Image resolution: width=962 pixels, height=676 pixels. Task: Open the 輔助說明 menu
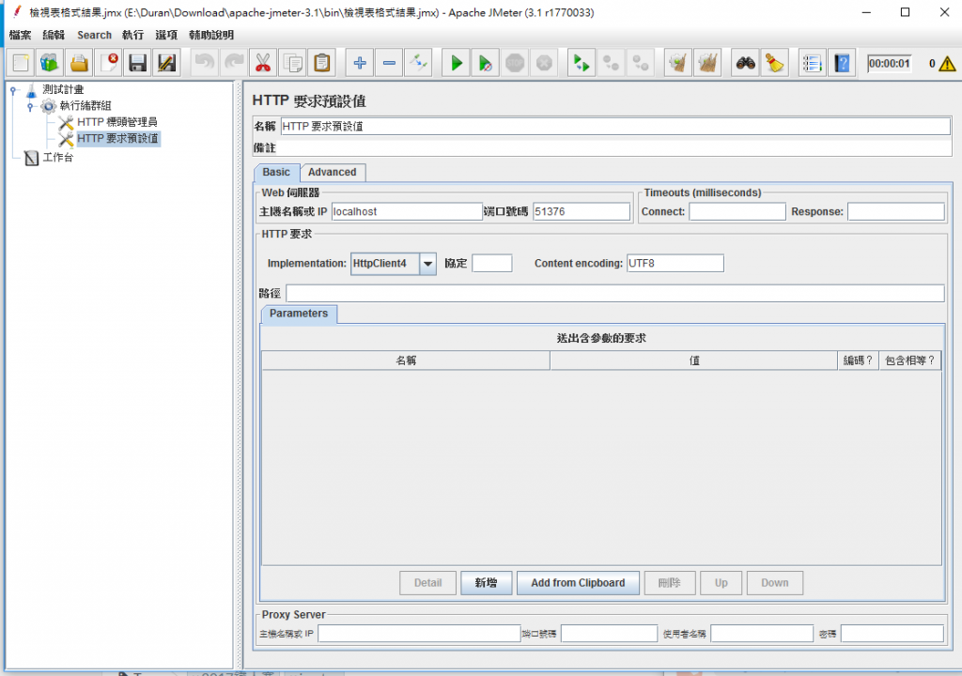click(211, 35)
